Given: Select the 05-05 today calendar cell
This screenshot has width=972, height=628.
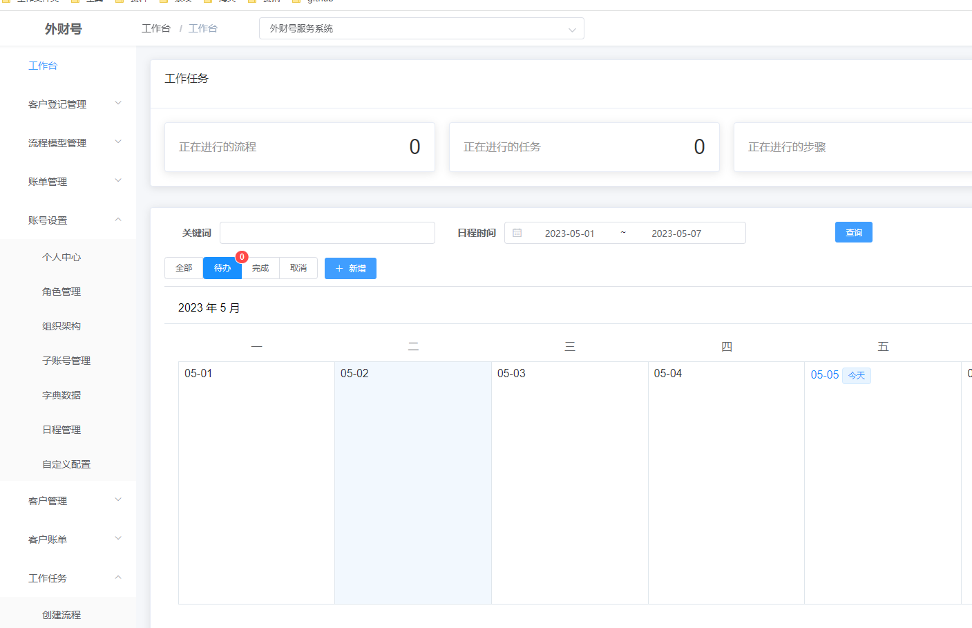Looking at the screenshot, I should (883, 483).
